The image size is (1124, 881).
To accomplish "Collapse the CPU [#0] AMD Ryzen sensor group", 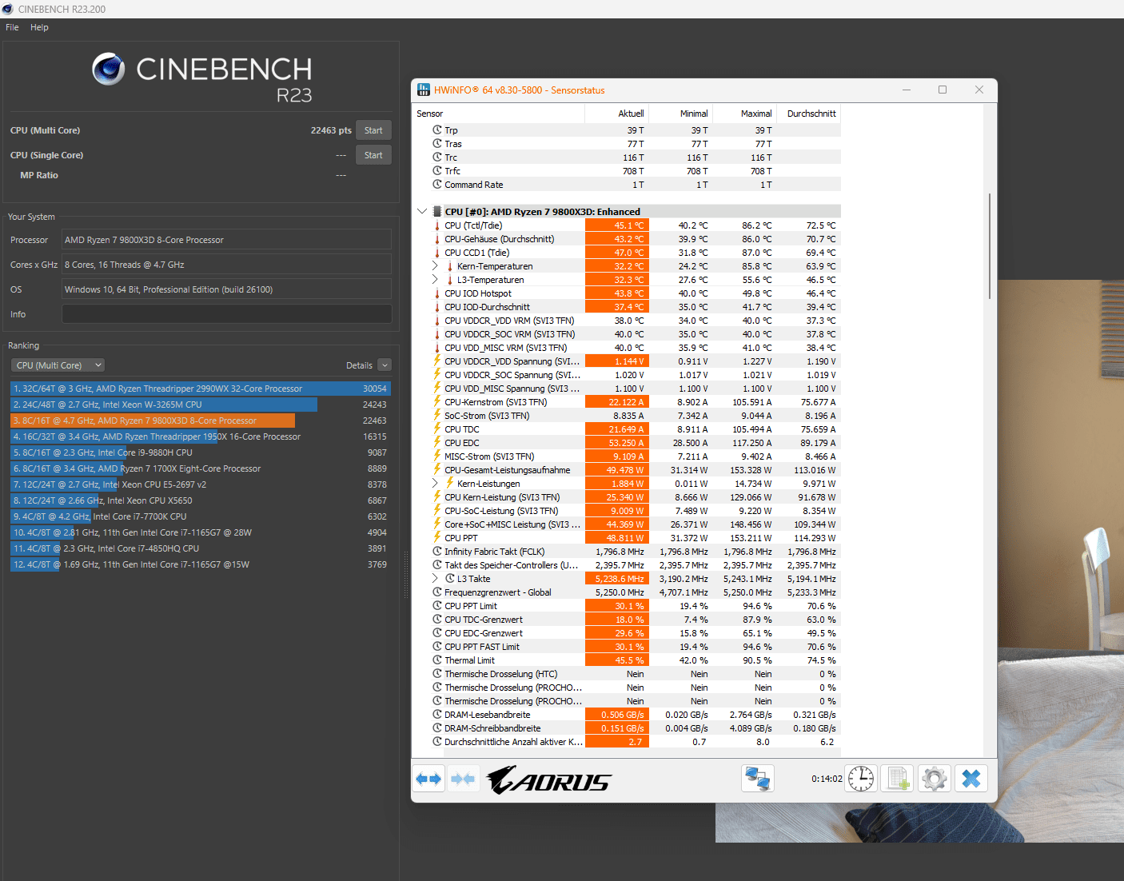I will pyautogui.click(x=422, y=212).
